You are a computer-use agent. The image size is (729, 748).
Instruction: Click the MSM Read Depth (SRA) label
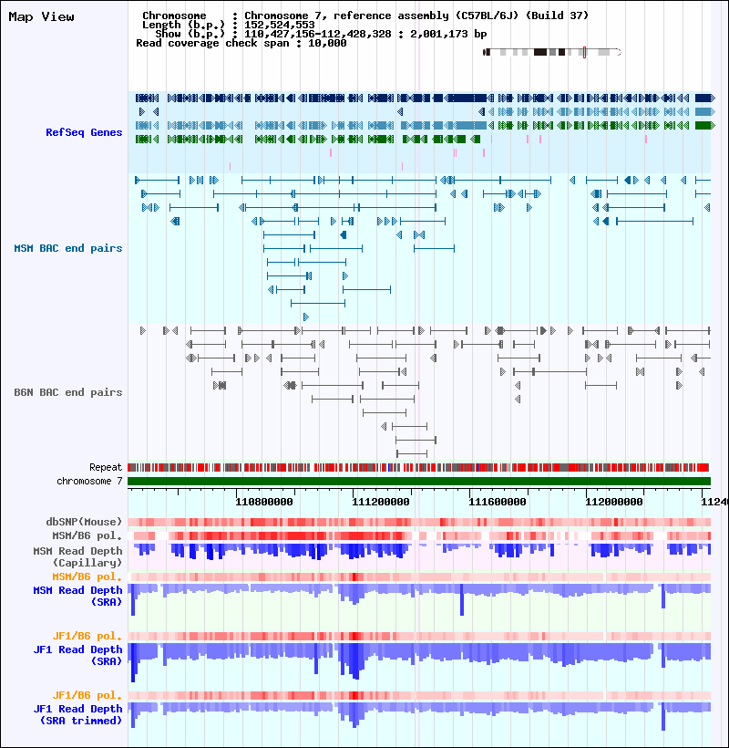click(77, 597)
